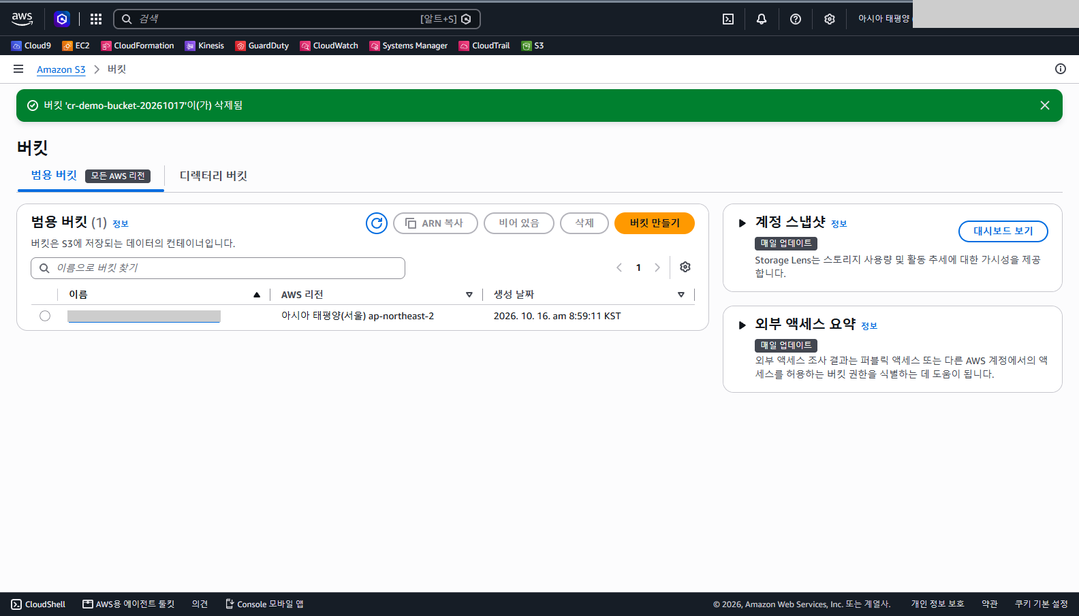Open the CloudWatch shortcut
1079x616 pixels.
329,46
